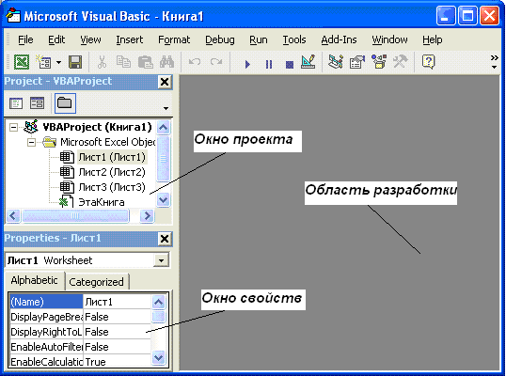Click the project tree vertical scrollbar thumb
506x376 pixels.
pyautogui.click(x=164, y=158)
